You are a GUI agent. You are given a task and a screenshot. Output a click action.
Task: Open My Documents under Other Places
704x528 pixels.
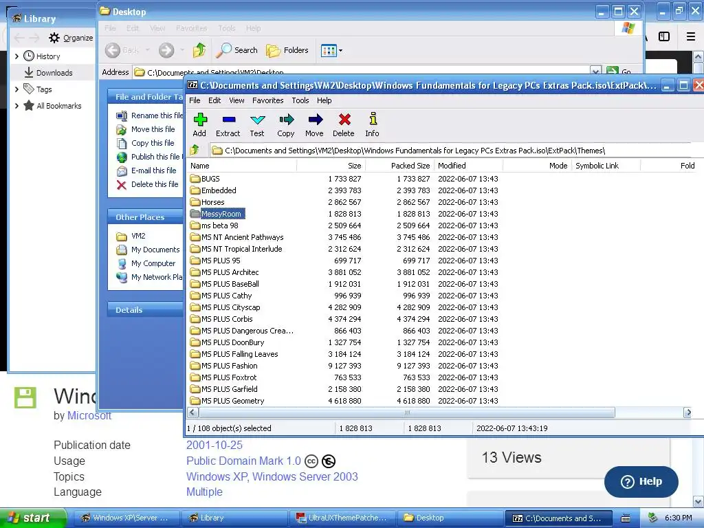[x=155, y=250]
